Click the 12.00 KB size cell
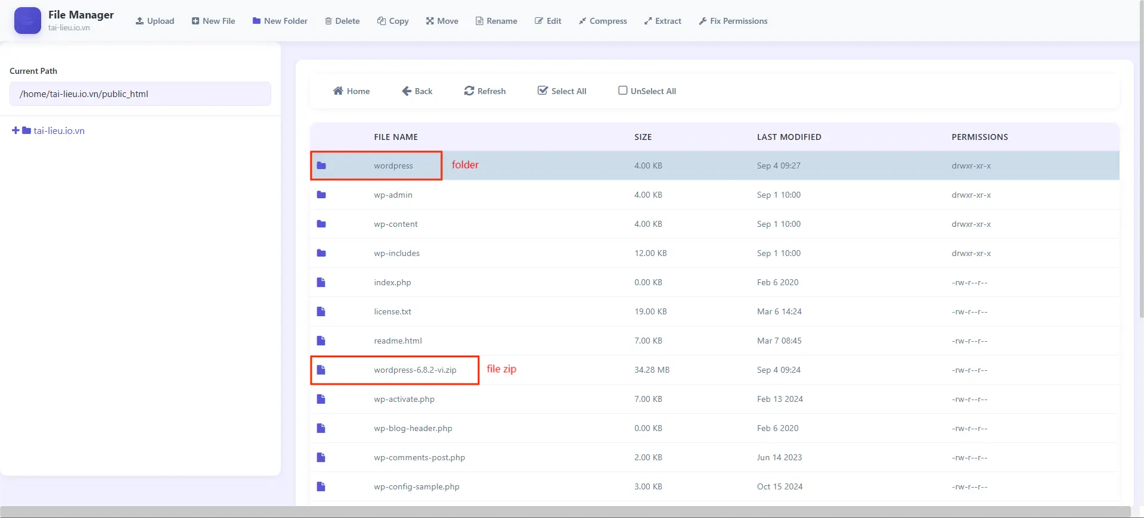This screenshot has width=1144, height=518. (x=650, y=253)
